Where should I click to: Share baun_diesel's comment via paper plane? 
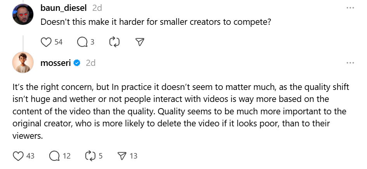[140, 42]
